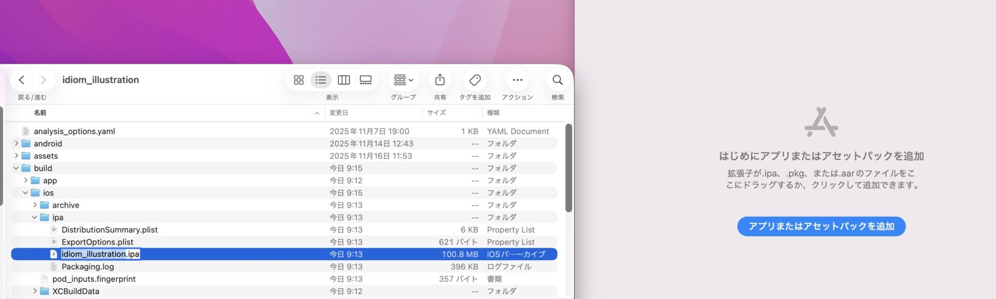The image size is (996, 299).
Task: Click the add tags icon
Action: coord(475,80)
